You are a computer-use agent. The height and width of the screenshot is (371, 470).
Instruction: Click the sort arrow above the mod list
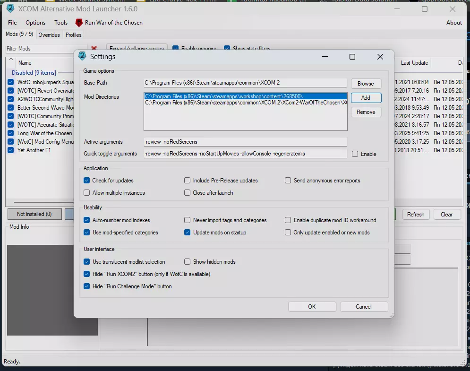[x=11, y=59]
